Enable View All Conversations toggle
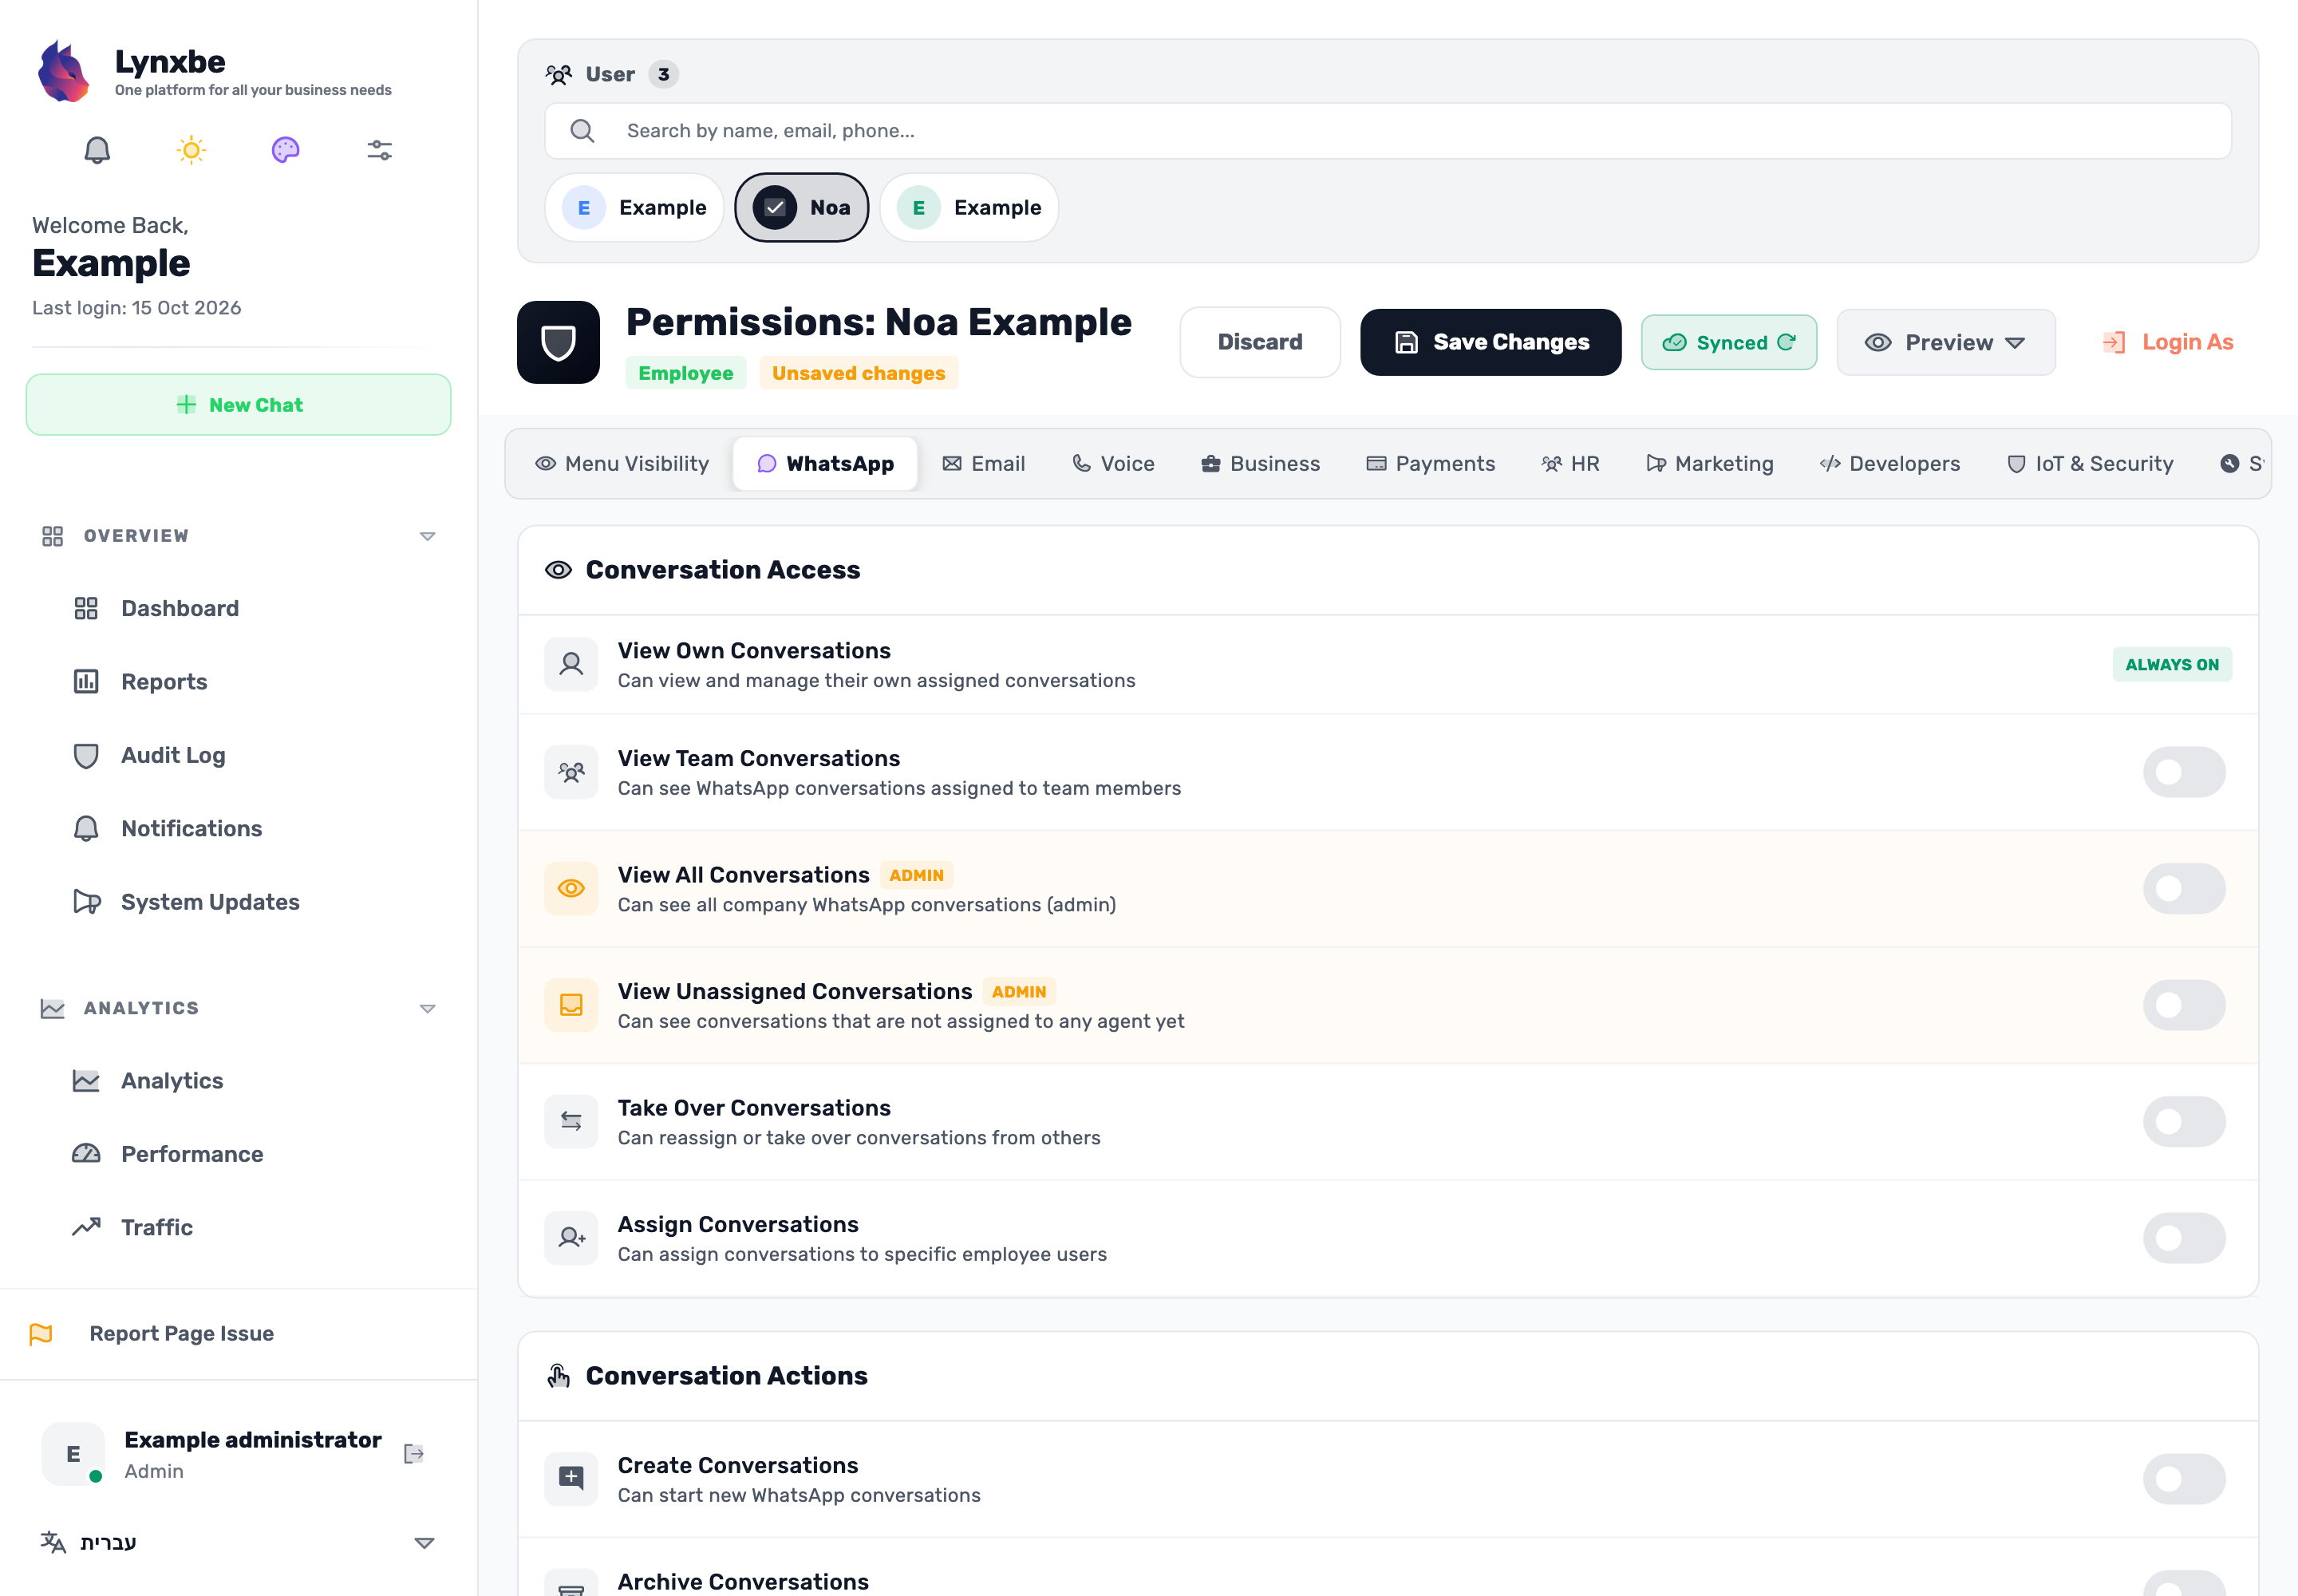This screenshot has width=2298, height=1596. pyautogui.click(x=2184, y=888)
